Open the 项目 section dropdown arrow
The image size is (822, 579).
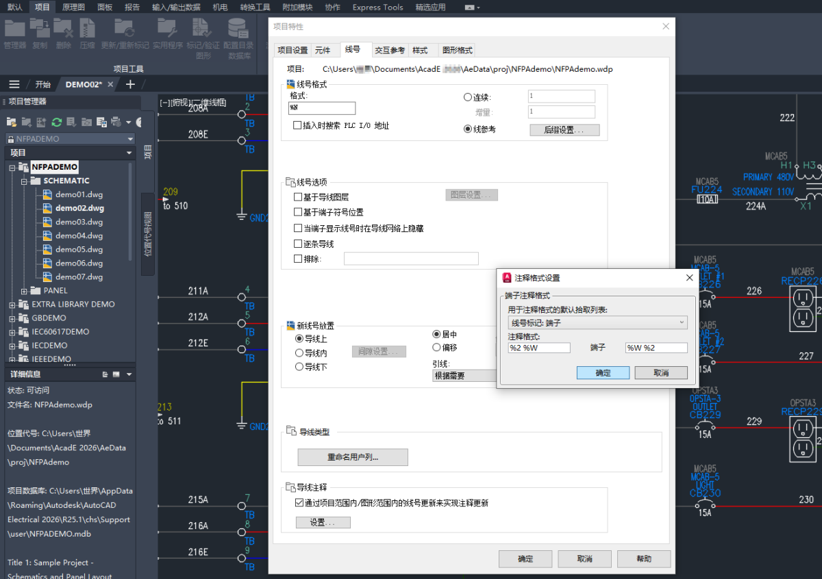click(x=129, y=153)
